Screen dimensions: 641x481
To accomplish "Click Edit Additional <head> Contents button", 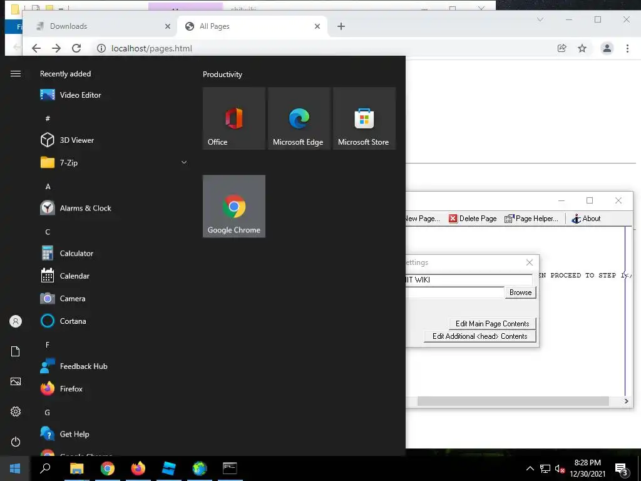I will tap(480, 336).
